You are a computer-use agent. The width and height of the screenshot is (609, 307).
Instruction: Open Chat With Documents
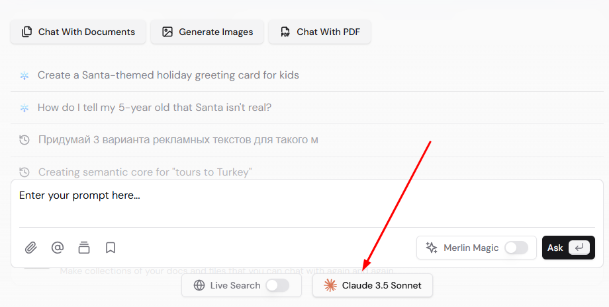point(78,32)
